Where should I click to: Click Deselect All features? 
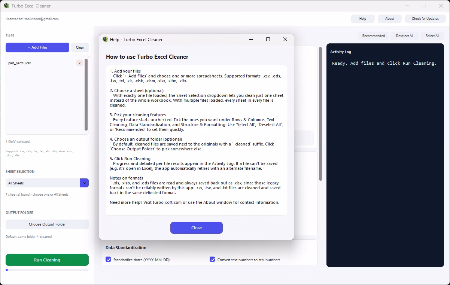(x=405, y=36)
